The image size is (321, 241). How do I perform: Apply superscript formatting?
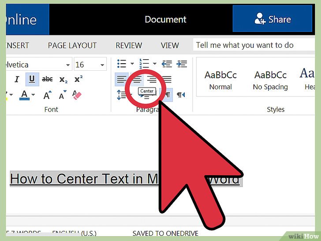pos(78,79)
